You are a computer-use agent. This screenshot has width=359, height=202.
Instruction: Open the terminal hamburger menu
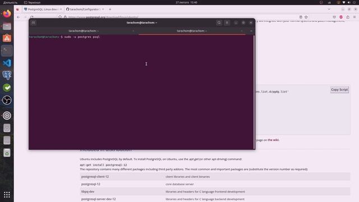(227, 22)
